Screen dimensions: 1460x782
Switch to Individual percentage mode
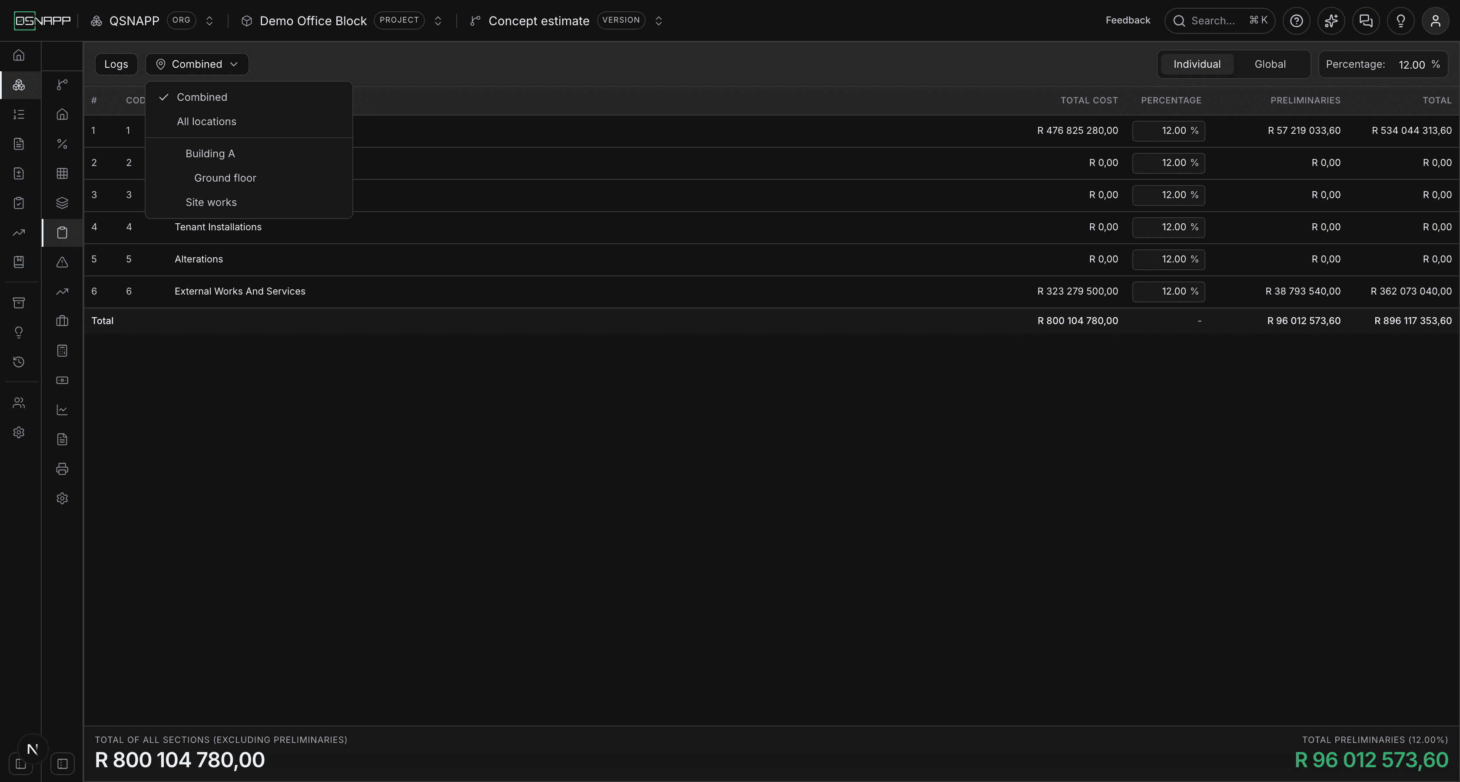[x=1197, y=64]
